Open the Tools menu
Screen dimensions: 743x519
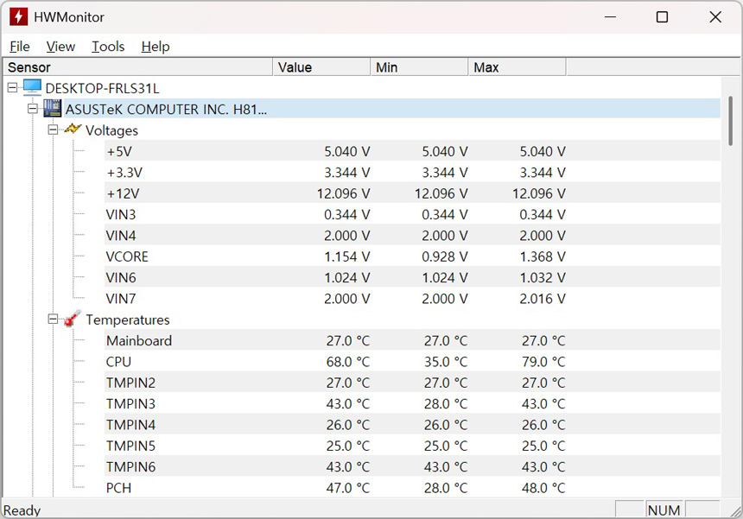point(108,47)
